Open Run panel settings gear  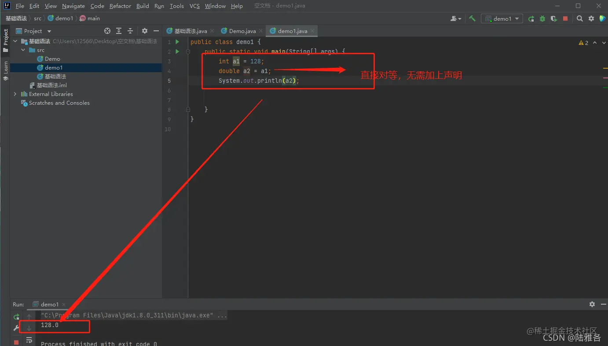tap(592, 304)
